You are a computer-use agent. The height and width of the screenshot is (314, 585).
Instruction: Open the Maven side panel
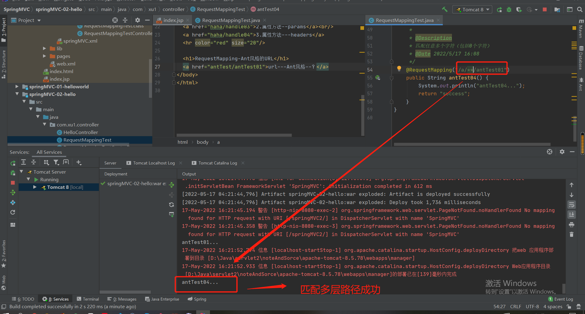(x=581, y=28)
